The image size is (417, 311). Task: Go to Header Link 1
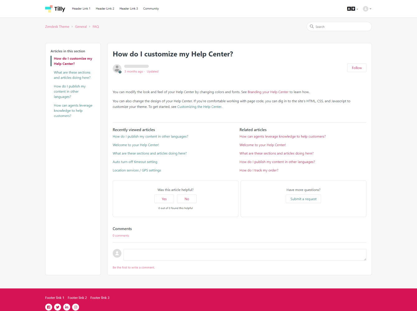tap(81, 9)
